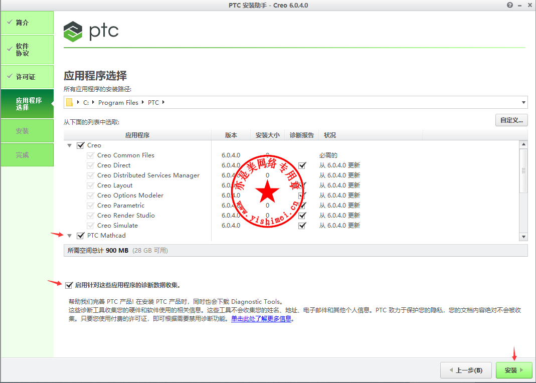Toggle Creo Direct application checkbox
The height and width of the screenshot is (383, 536).
90,165
